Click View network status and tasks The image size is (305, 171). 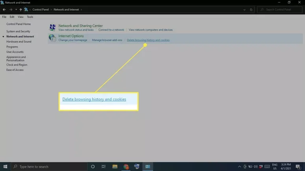(x=76, y=30)
